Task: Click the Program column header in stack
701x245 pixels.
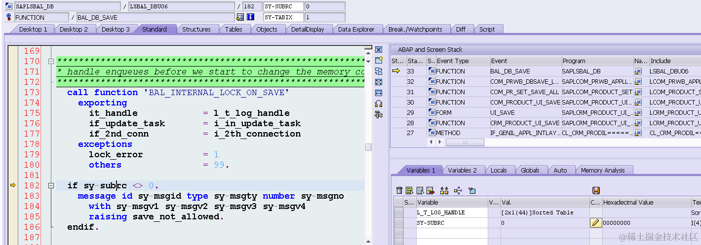Action: click(x=597, y=61)
